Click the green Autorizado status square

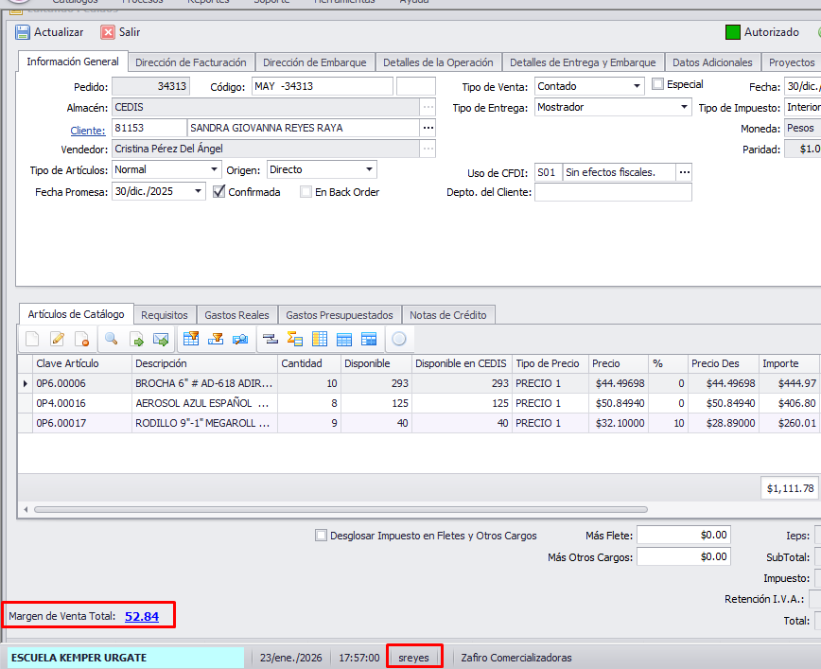pos(733,32)
